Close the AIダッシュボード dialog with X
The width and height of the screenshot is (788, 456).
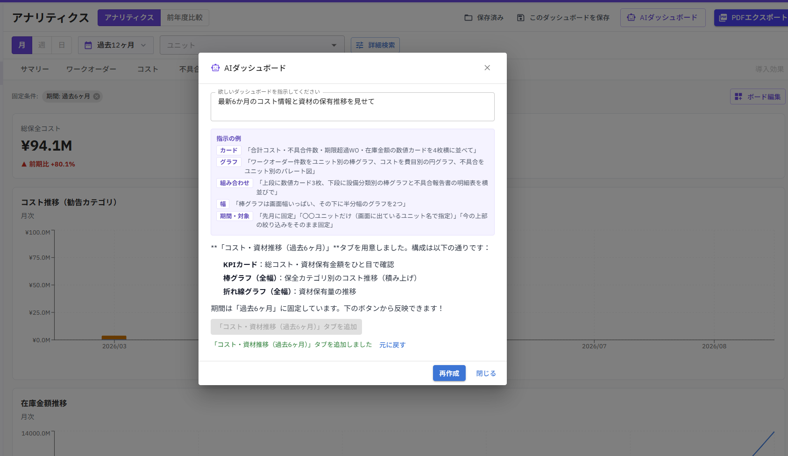coord(487,68)
